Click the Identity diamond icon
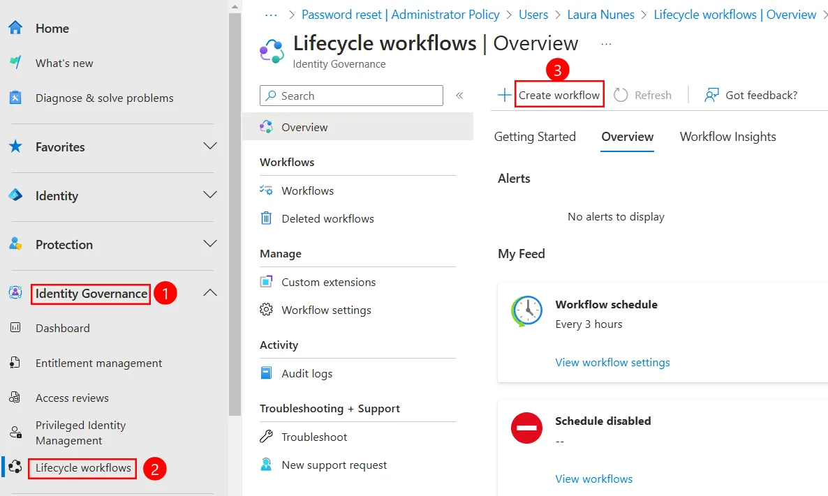The width and height of the screenshot is (828, 496). pos(15,195)
